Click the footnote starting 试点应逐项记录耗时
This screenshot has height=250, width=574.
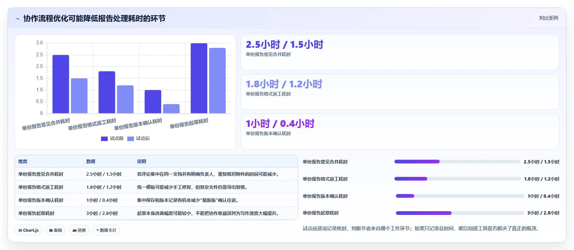coord(421,228)
